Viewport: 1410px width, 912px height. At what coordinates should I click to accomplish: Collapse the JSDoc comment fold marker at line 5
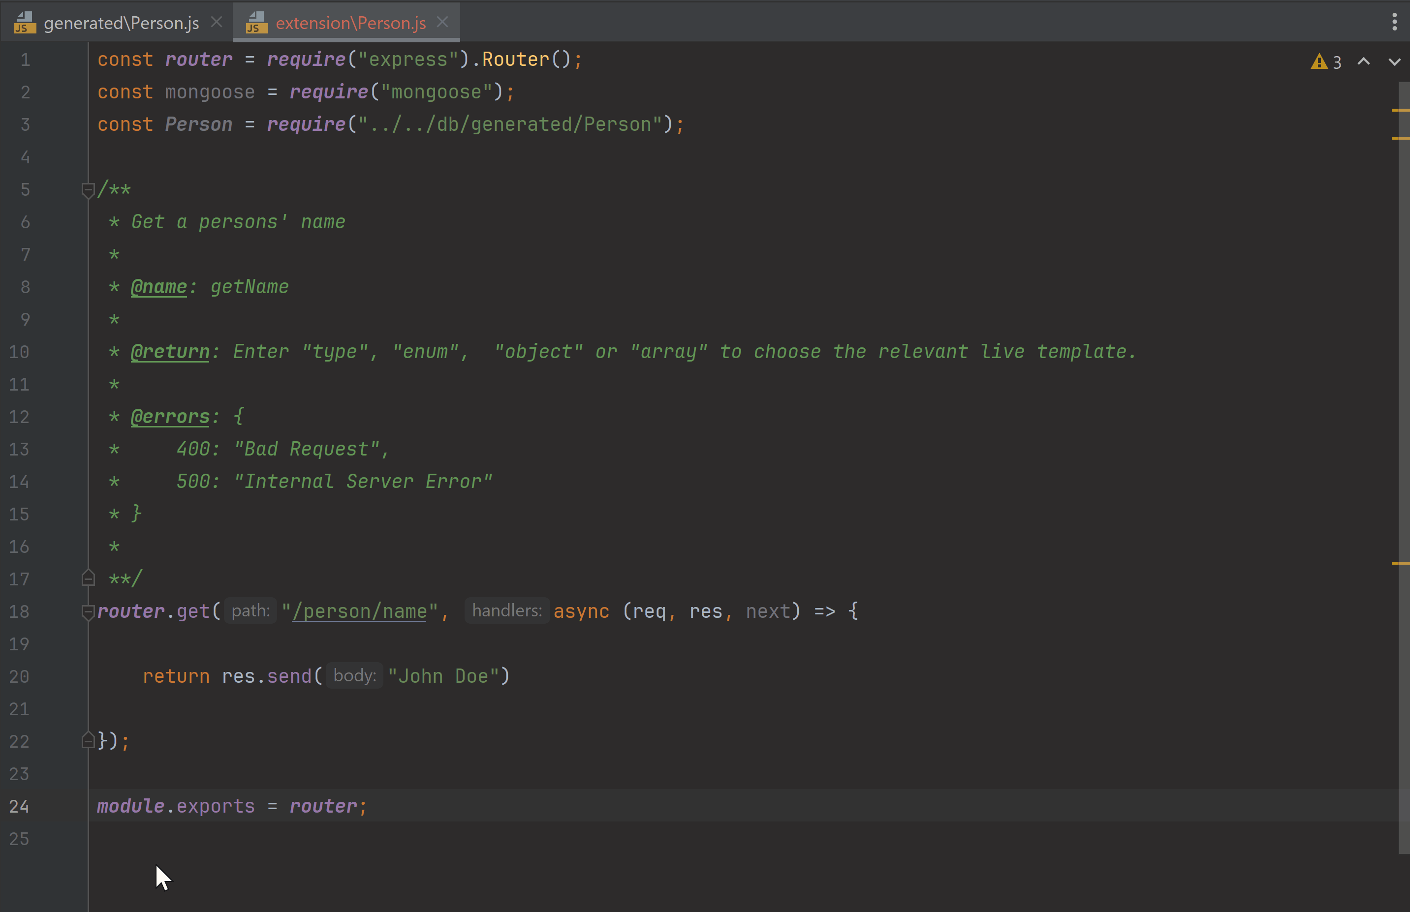click(x=88, y=190)
